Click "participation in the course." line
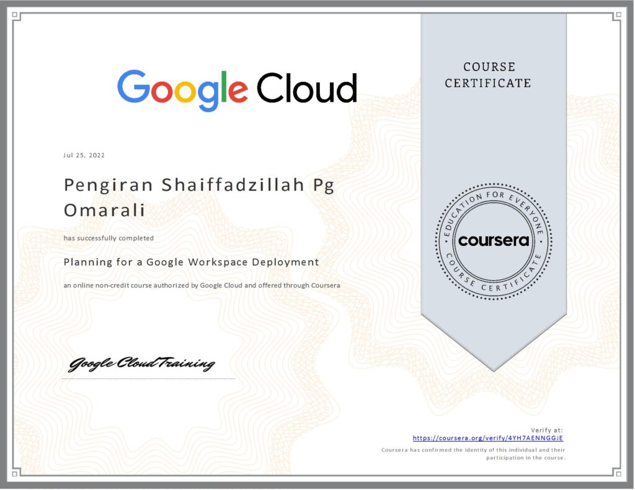Image resolution: width=635 pixels, height=490 pixels. 525,458
